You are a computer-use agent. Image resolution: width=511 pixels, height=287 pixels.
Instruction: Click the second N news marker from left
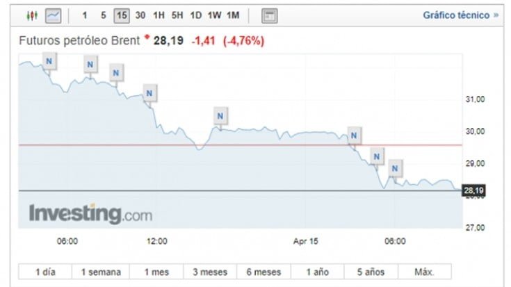pos(90,65)
